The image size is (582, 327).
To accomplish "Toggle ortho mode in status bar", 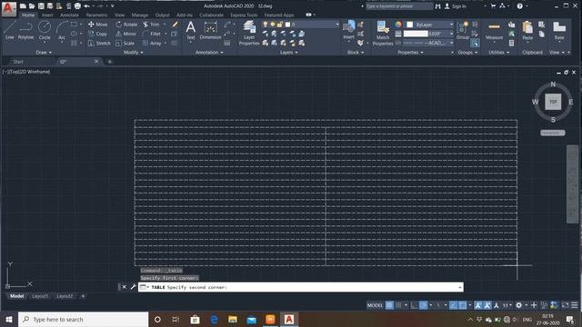I will click(x=414, y=305).
